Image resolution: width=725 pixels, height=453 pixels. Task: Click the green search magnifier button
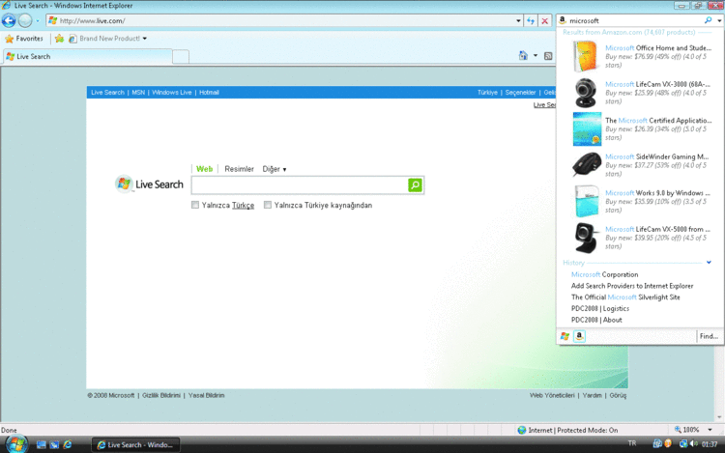click(416, 185)
